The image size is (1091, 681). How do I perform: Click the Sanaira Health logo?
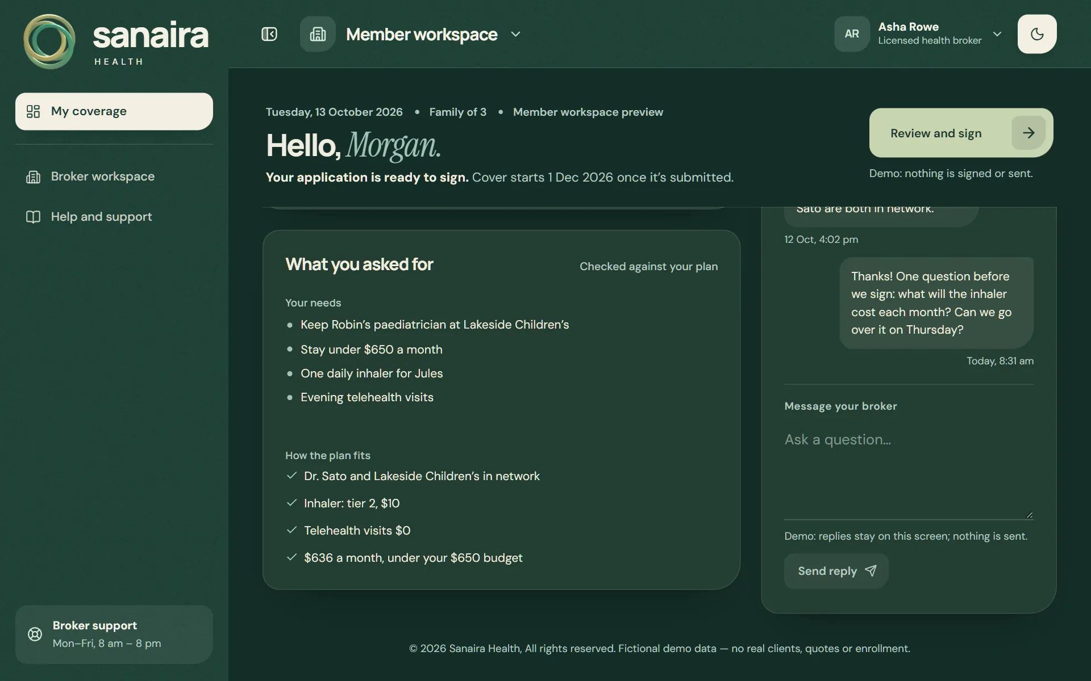[116, 41]
